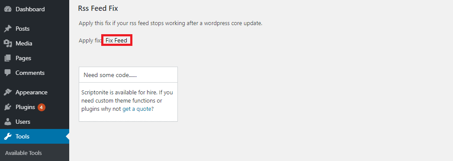Image resolution: width=453 pixels, height=161 pixels.
Task: Click the Users person icon
Action: pos(8,122)
